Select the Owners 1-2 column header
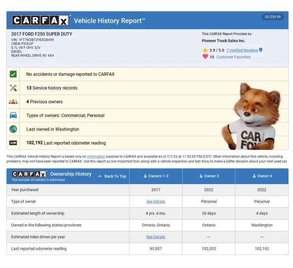The width and height of the screenshot is (293, 268). [x=156, y=176]
